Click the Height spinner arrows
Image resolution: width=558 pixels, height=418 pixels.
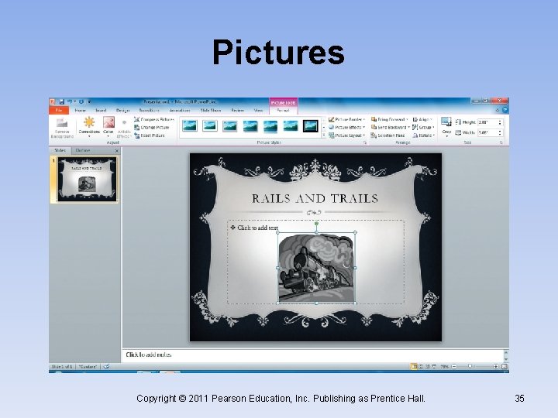point(500,122)
